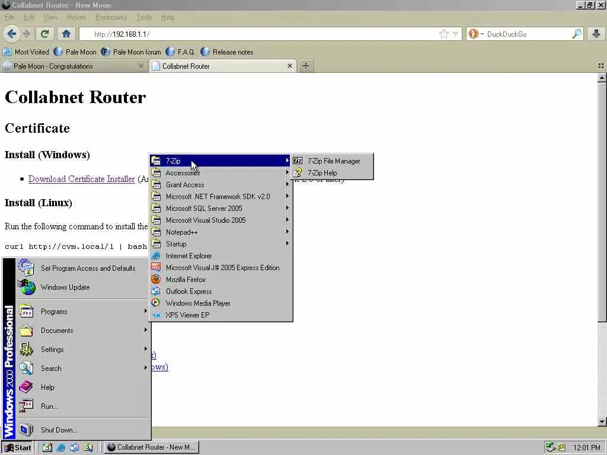Open the Tools menu
The height and width of the screenshot is (455, 607).
coord(144,17)
